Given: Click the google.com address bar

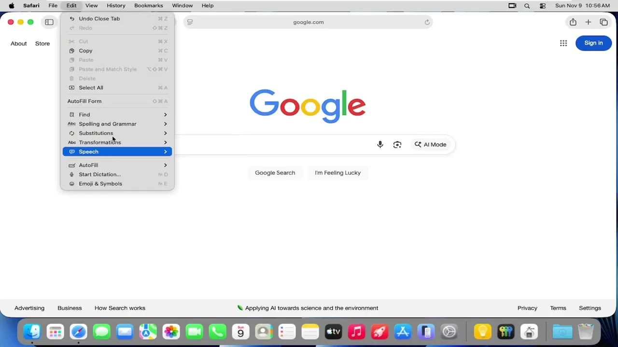Looking at the screenshot, I should [x=308, y=22].
